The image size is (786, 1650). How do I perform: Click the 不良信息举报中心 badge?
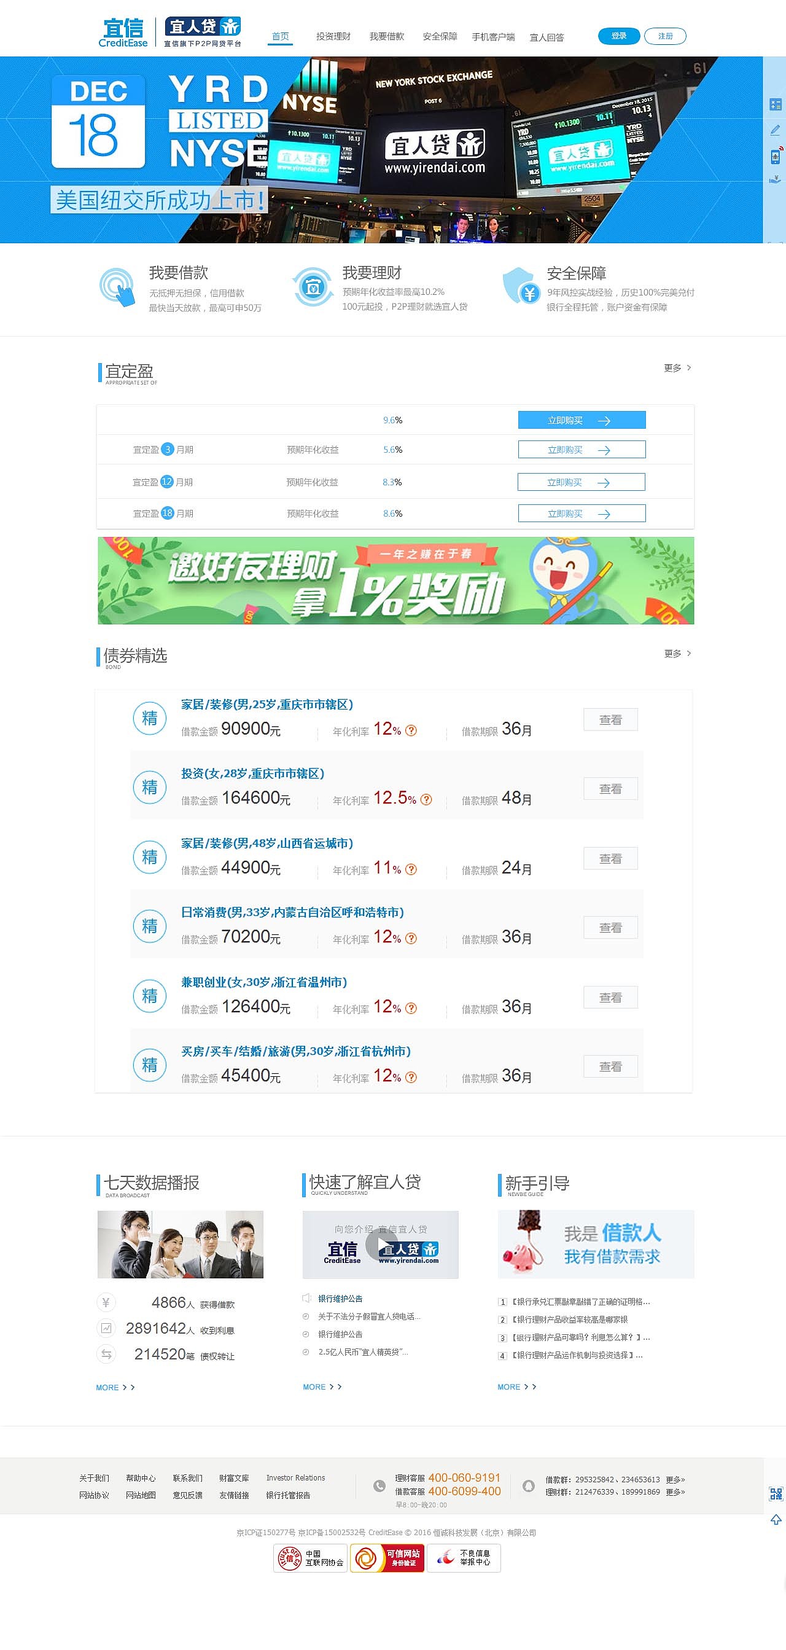(x=464, y=1558)
